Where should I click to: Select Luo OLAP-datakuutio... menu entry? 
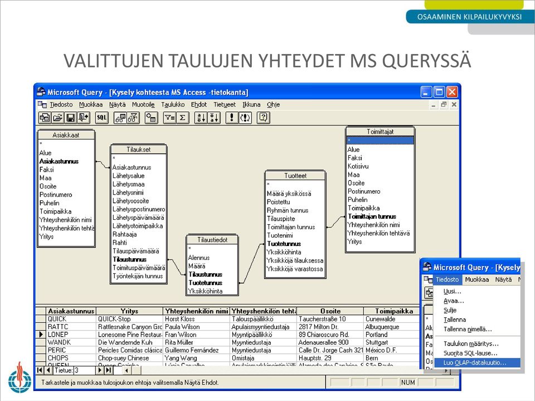point(477,363)
